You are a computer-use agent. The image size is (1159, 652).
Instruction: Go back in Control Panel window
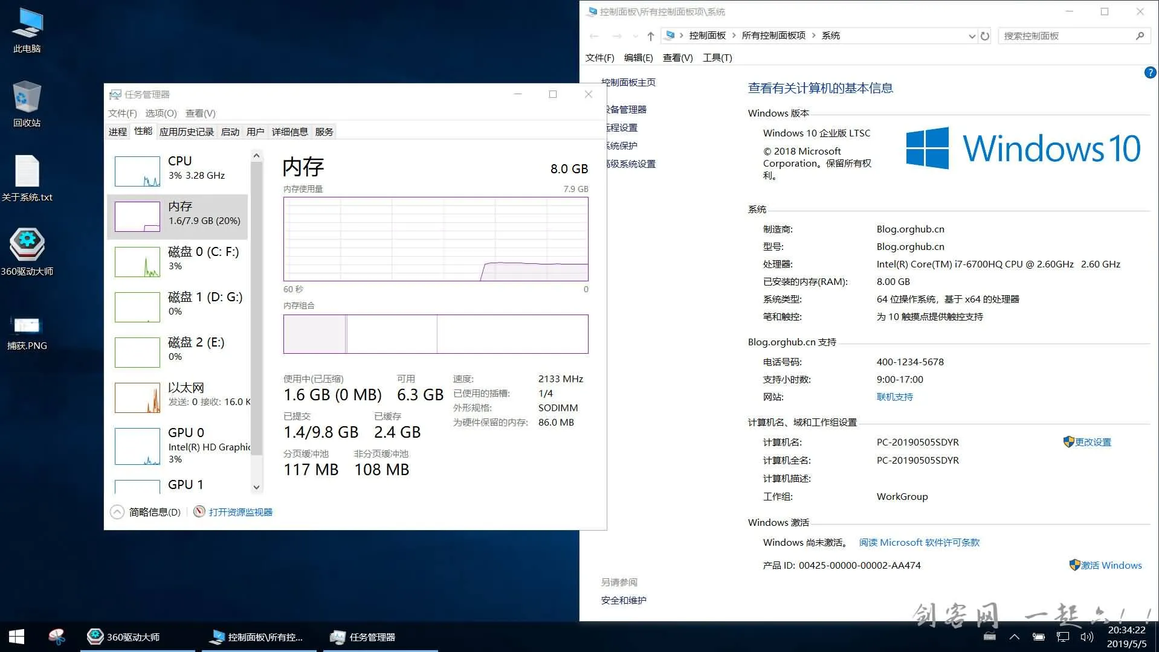point(594,36)
